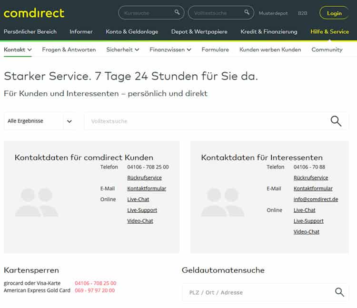Click American Express number 069 - 97 97 20 00
357x308 pixels.
pyautogui.click(x=95, y=290)
